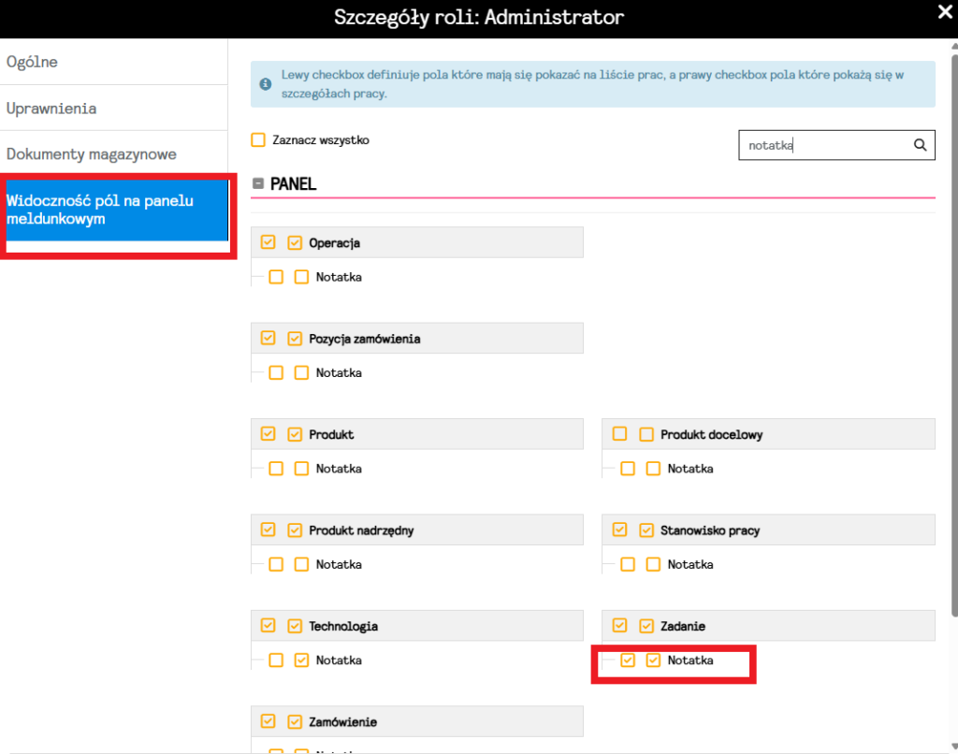Check the 'Zaznacz wszystko' checkbox
This screenshot has width=958, height=754.
point(258,140)
